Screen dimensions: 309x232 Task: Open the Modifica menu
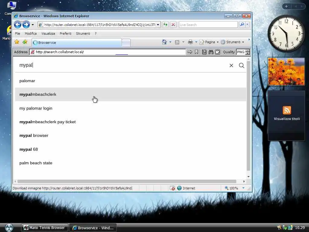[x=30, y=34]
